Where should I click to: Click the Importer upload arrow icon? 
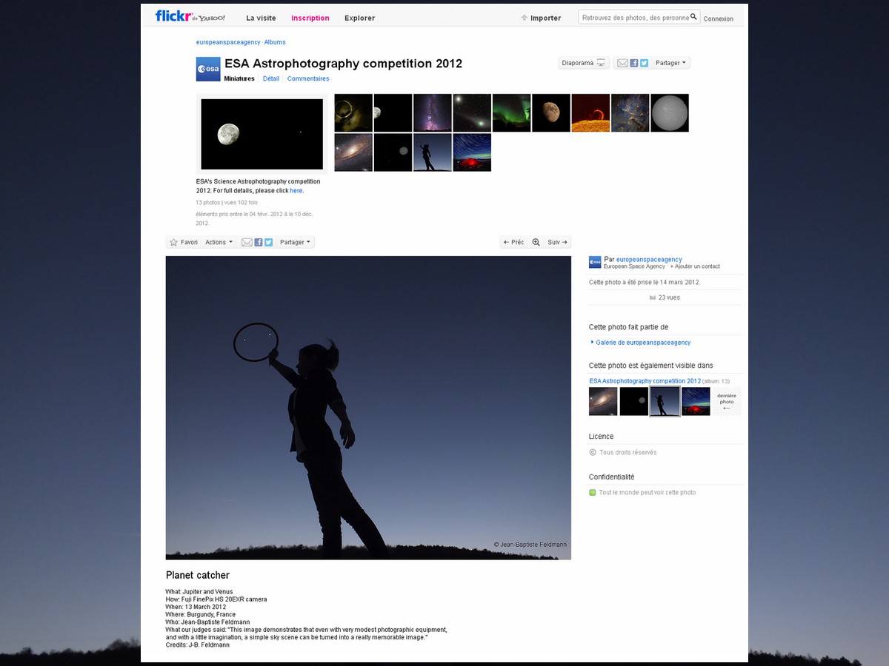click(525, 18)
